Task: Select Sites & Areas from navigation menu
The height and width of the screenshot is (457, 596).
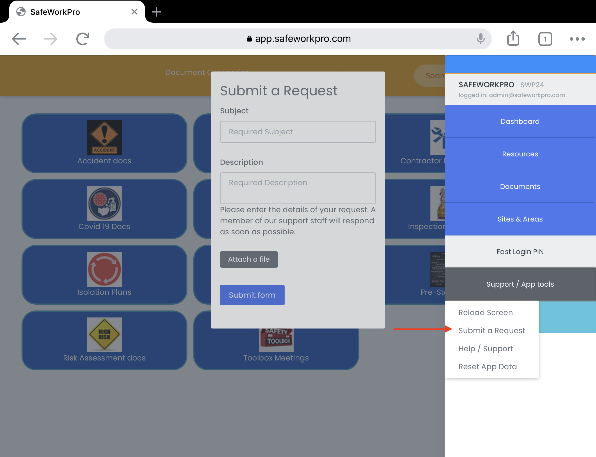Action: click(521, 219)
